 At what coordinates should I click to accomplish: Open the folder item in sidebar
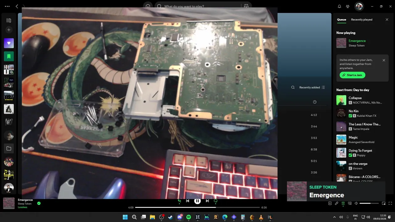click(9, 149)
